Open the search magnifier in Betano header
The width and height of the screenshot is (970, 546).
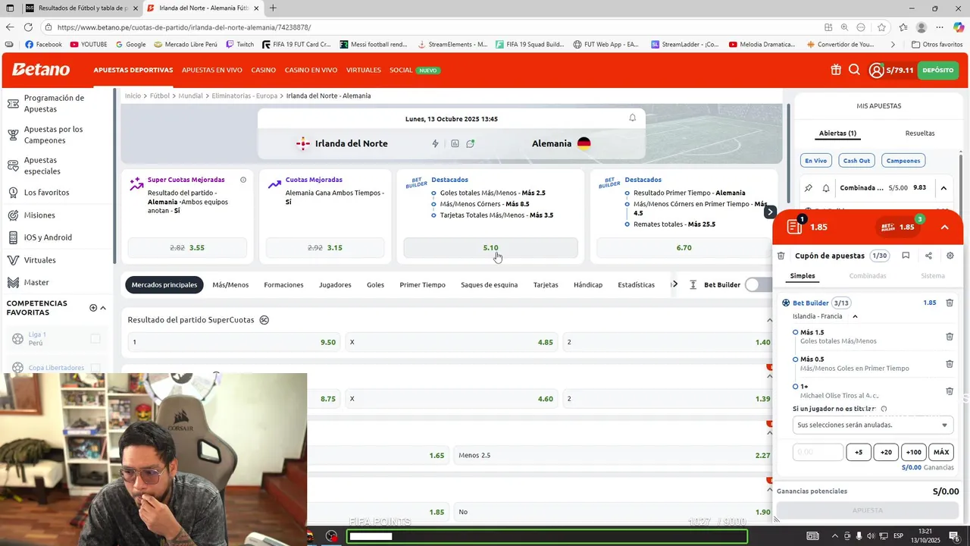click(854, 70)
